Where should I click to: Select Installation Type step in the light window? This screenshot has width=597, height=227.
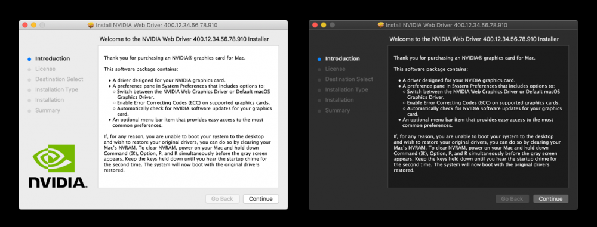click(x=57, y=89)
